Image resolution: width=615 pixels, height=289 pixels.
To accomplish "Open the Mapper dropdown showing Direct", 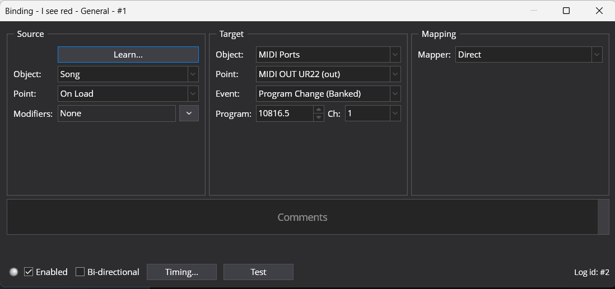I will click(529, 54).
